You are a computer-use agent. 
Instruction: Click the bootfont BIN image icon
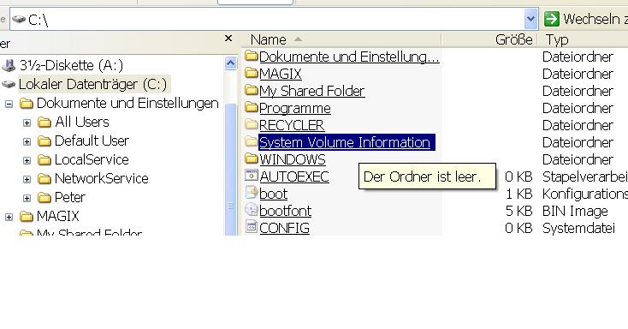pos(252,210)
